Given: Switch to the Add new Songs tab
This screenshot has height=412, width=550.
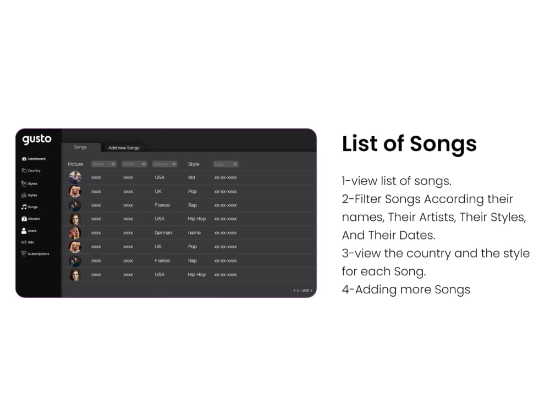Looking at the screenshot, I should [124, 148].
